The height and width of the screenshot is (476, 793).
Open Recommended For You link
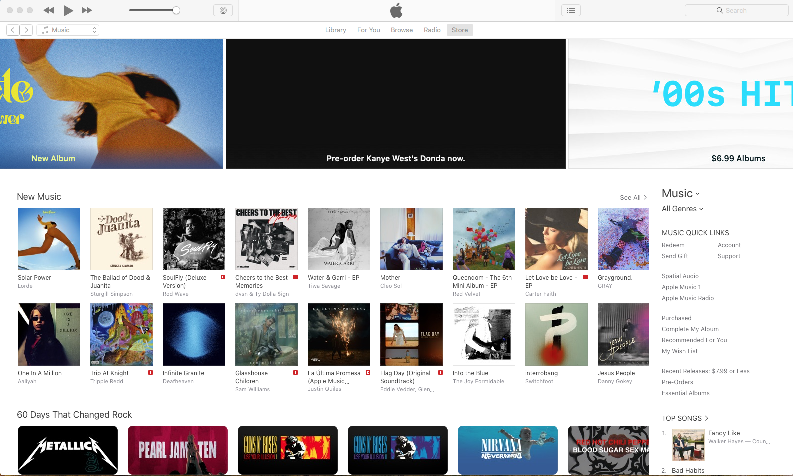[694, 340]
